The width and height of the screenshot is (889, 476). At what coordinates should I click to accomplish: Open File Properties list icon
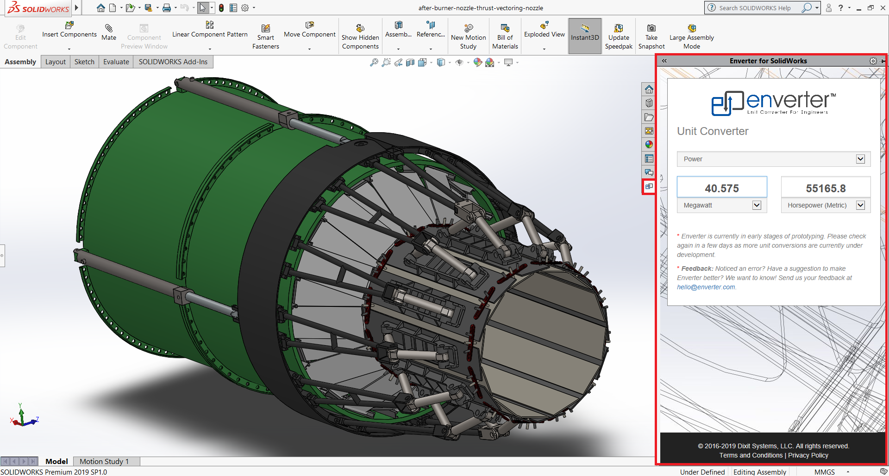click(x=233, y=8)
